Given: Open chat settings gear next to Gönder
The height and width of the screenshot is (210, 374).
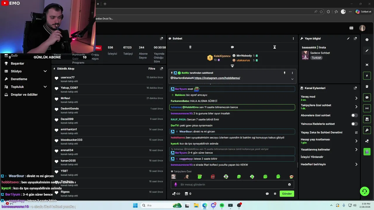Looking at the screenshot, I should click(x=275, y=194).
